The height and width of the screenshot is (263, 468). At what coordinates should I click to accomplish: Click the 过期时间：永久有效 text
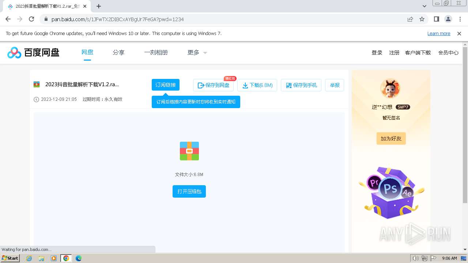102,99
